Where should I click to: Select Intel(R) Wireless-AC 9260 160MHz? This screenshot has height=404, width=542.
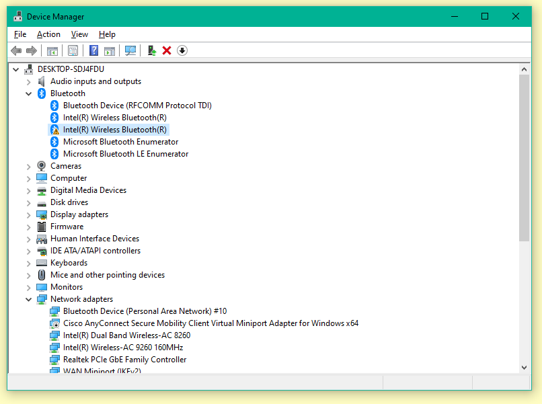point(123,348)
